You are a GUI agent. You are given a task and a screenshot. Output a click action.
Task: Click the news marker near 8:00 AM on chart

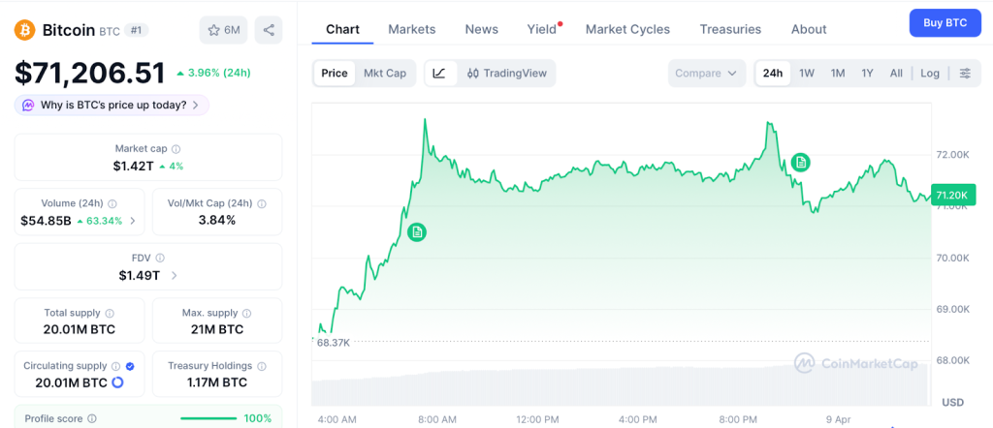coord(417,232)
